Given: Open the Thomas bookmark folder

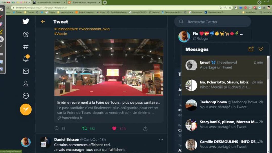Looking at the screenshot, I should click(x=29, y=12).
